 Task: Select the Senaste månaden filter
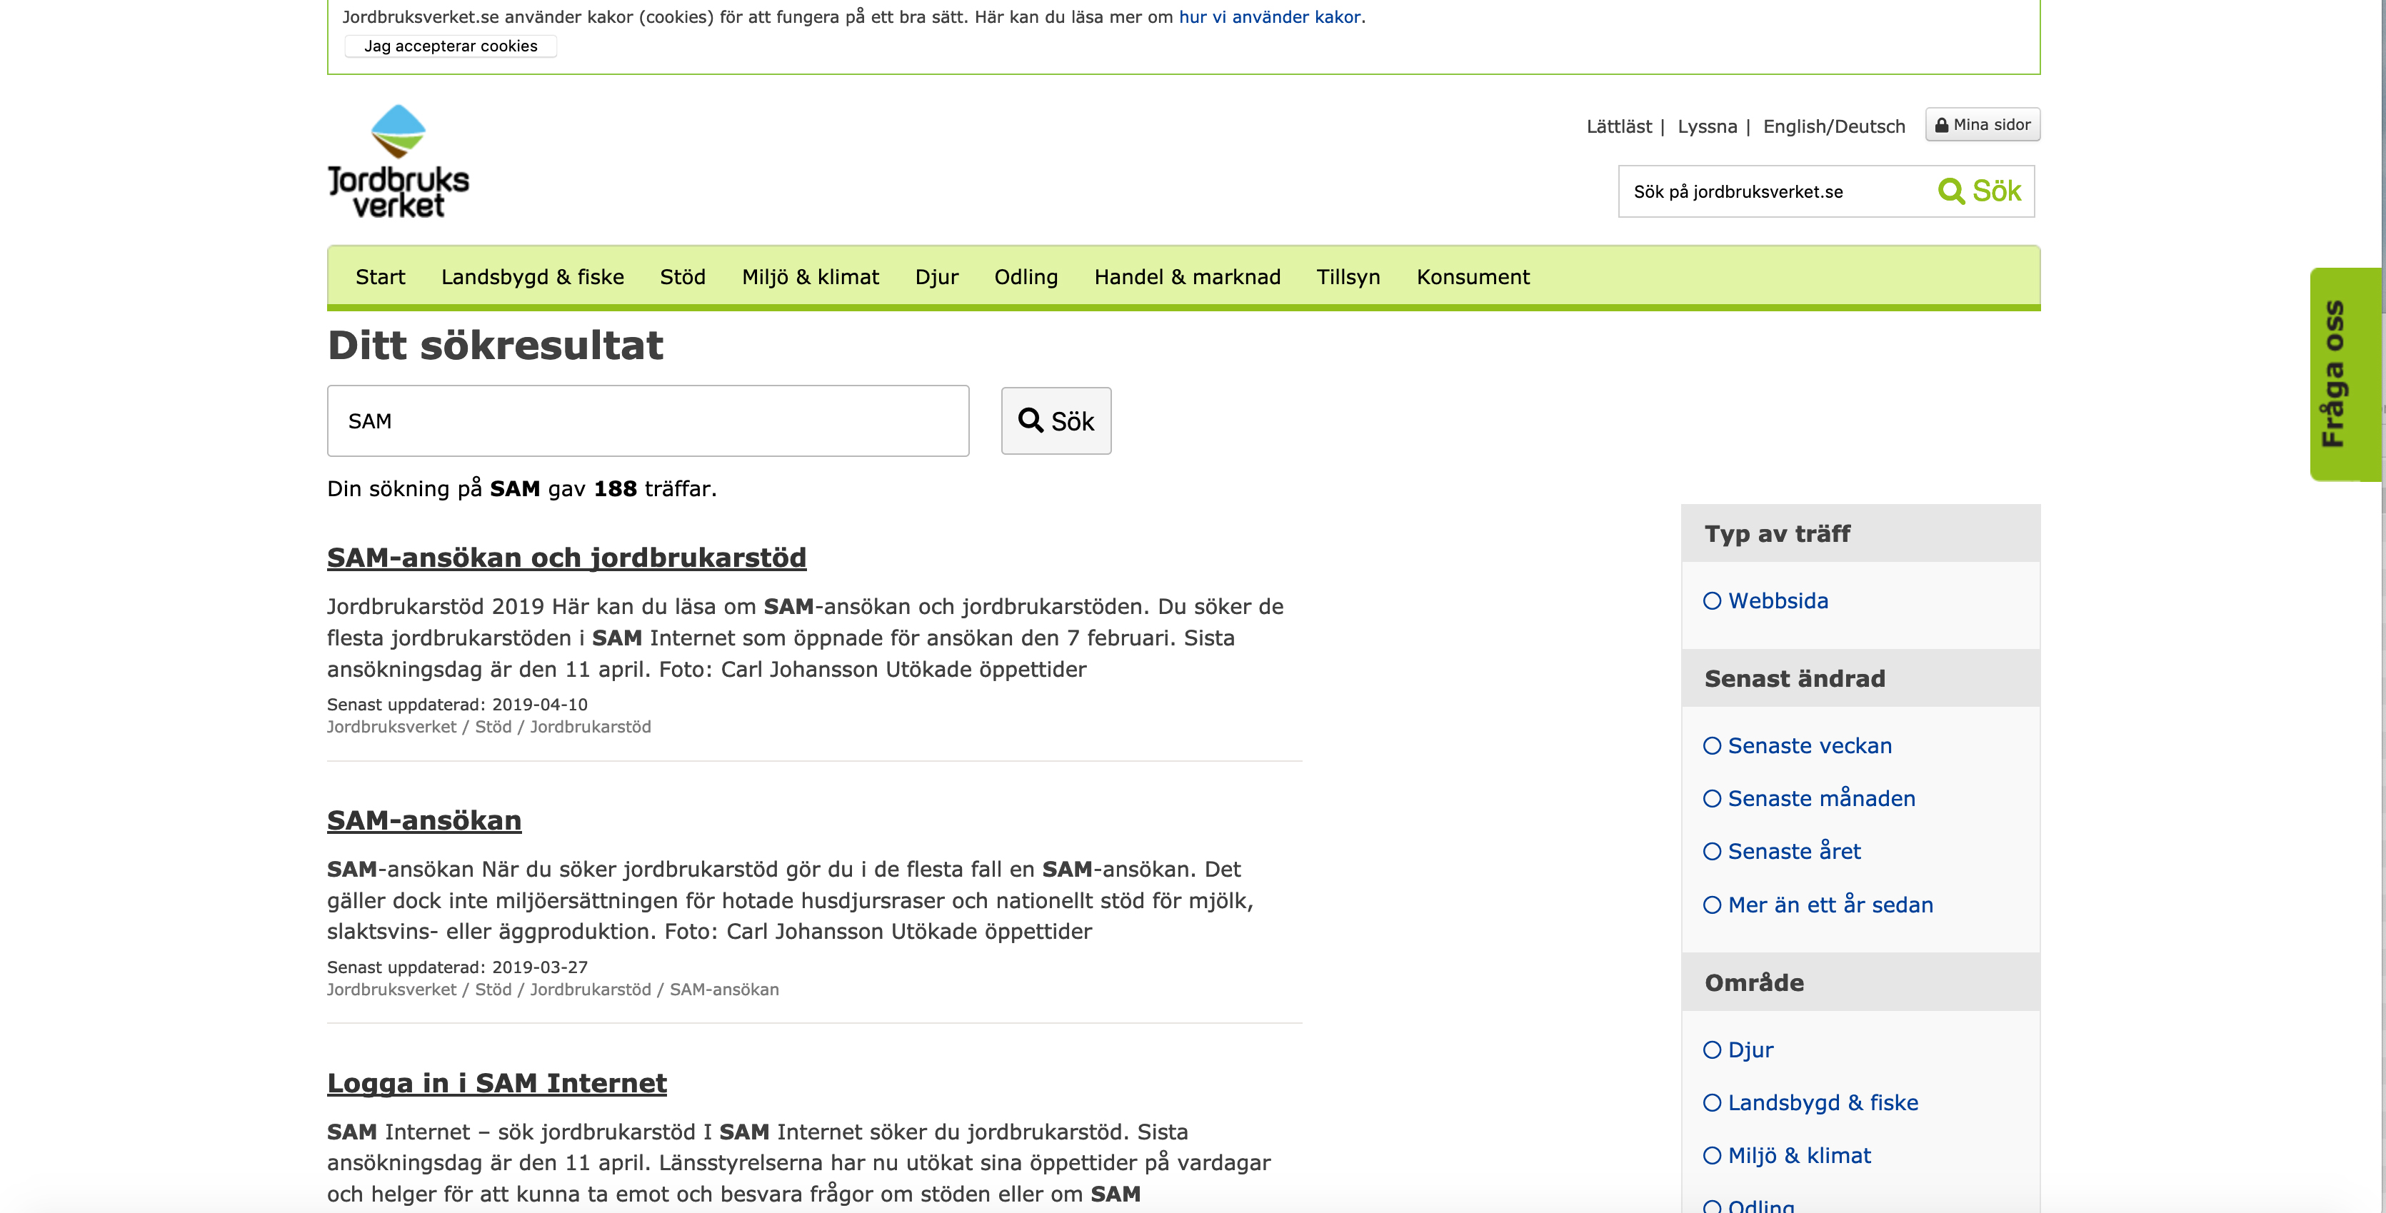point(1809,798)
